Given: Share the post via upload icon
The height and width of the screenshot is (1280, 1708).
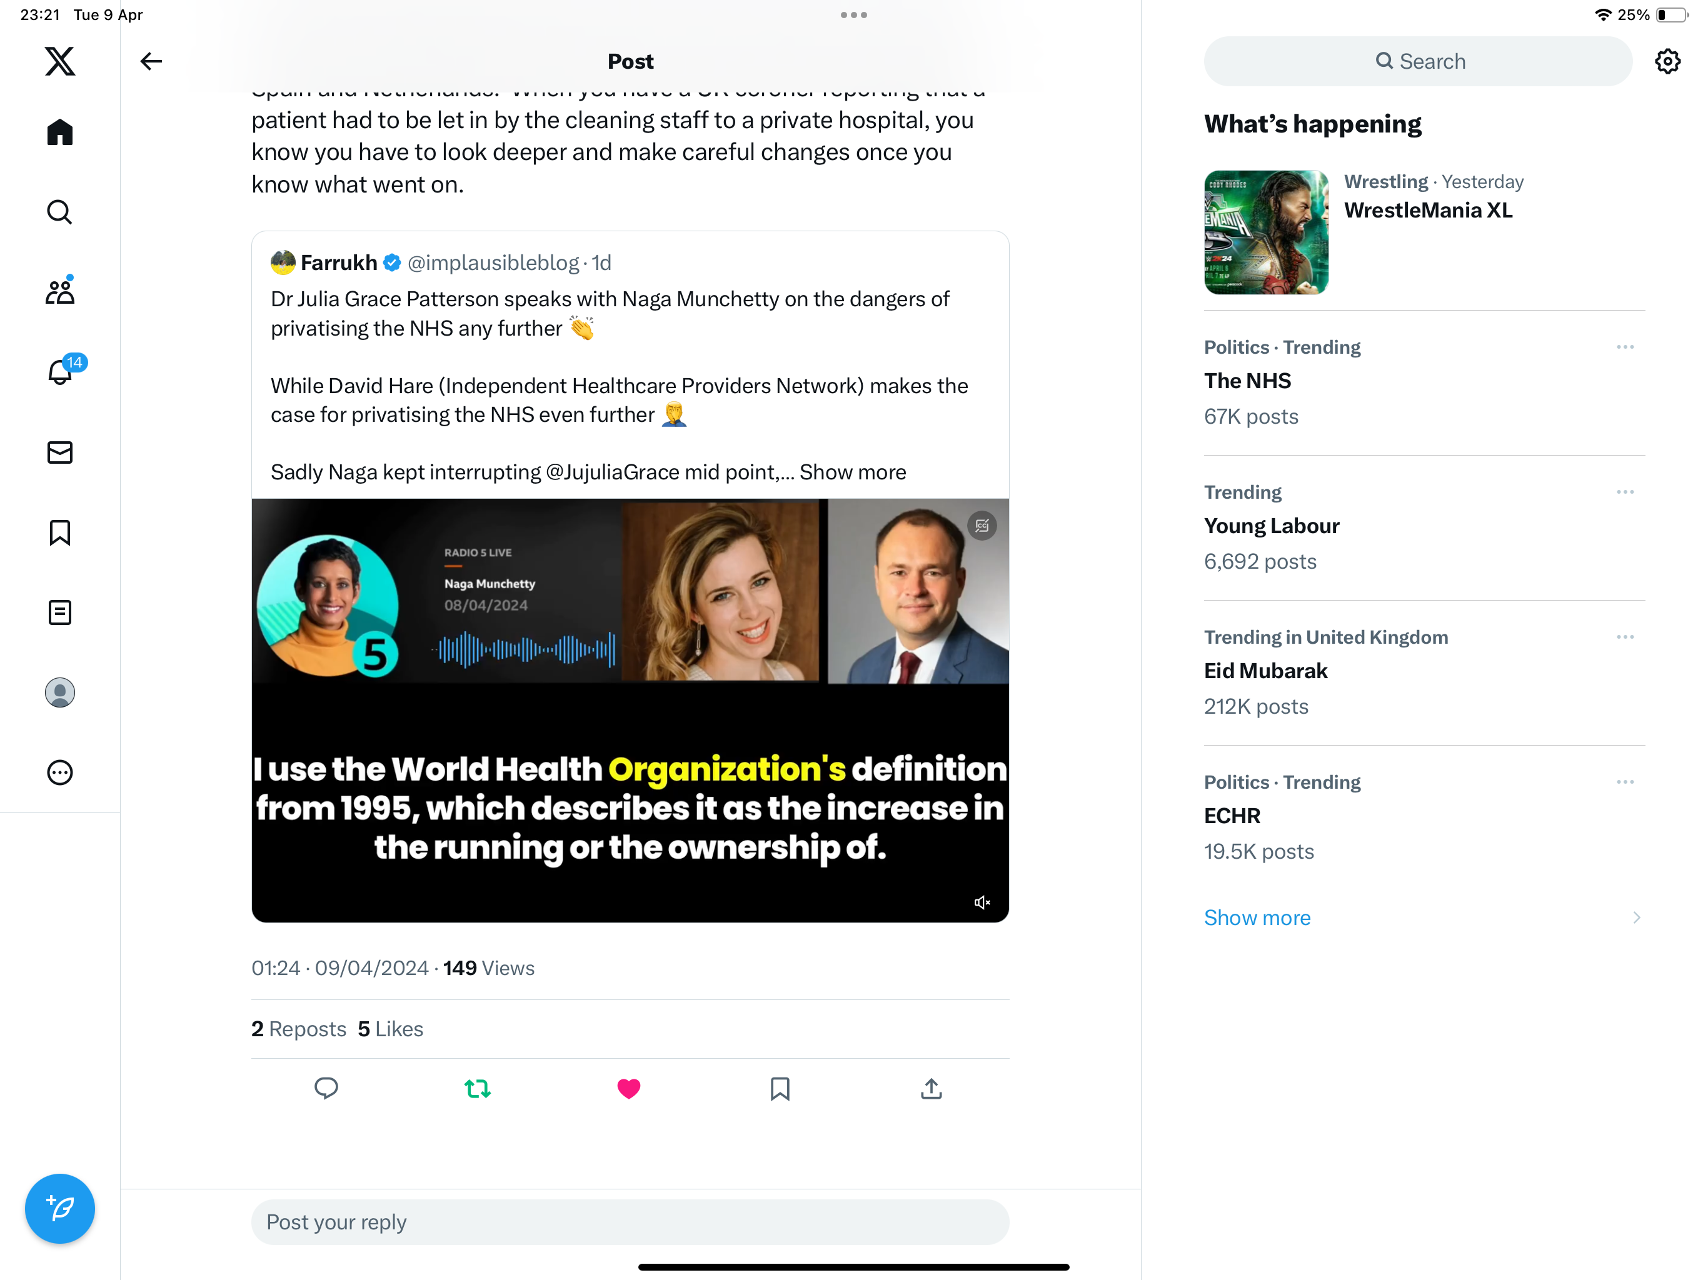Looking at the screenshot, I should click(x=932, y=1089).
